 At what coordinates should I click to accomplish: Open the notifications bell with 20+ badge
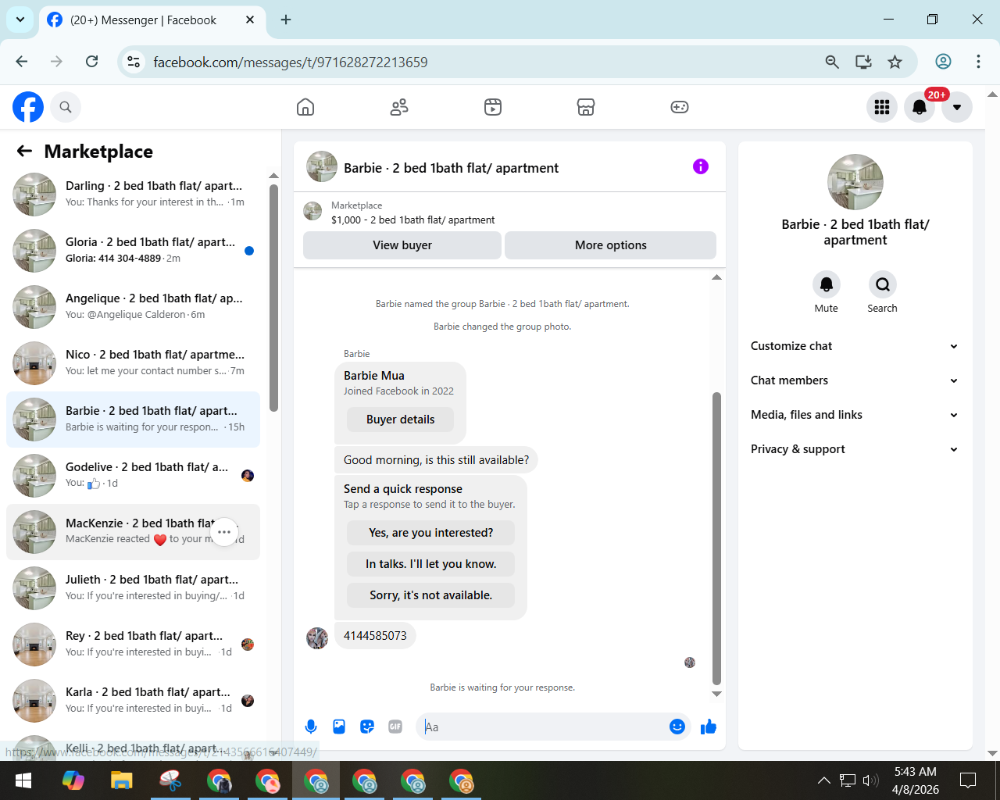[920, 107]
